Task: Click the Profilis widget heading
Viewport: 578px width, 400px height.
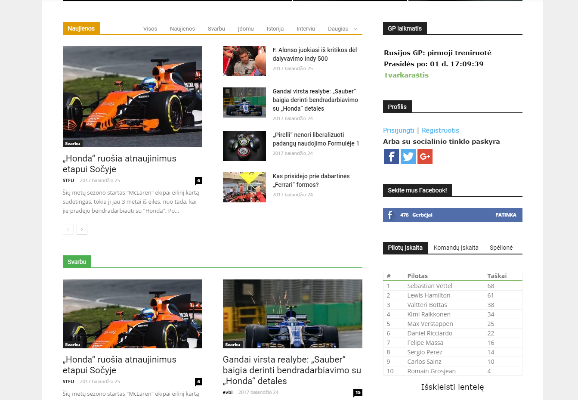Action: (x=397, y=107)
